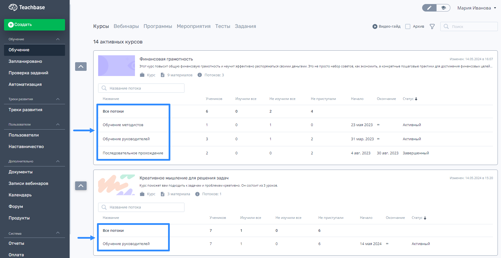Open the Финансовая грамотность course title
The width and height of the screenshot is (501, 258).
coord(166,59)
